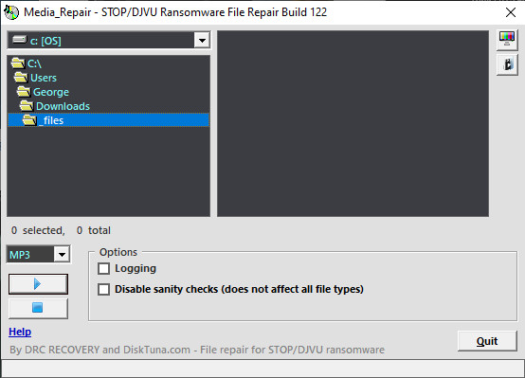Click the Media_Repair app icon in the title bar

[x=11, y=12]
